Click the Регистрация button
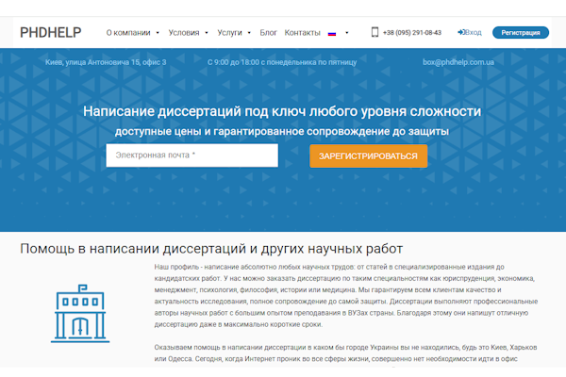 (521, 32)
